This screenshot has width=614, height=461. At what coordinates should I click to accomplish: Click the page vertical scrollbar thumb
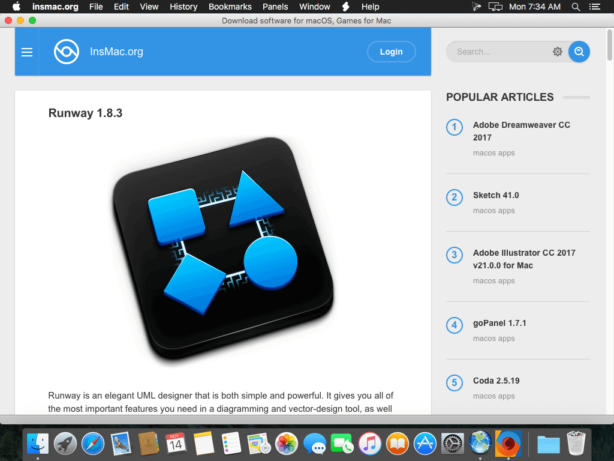610,44
